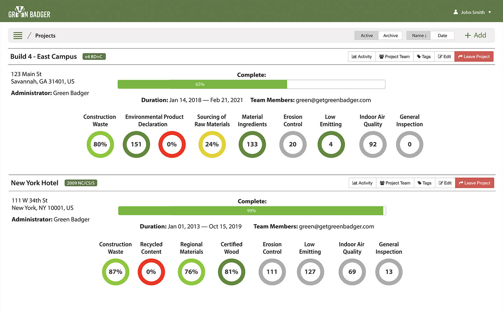Edit the Build 4 - East Campus project
This screenshot has height=314, width=503.
pos(444,57)
